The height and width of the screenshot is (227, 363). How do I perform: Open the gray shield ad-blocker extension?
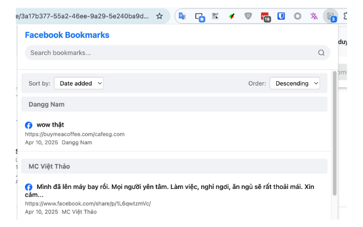click(248, 16)
